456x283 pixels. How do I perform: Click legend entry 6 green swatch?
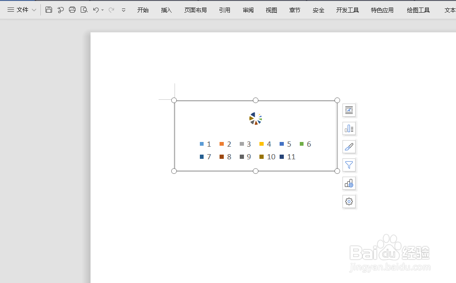302,144
